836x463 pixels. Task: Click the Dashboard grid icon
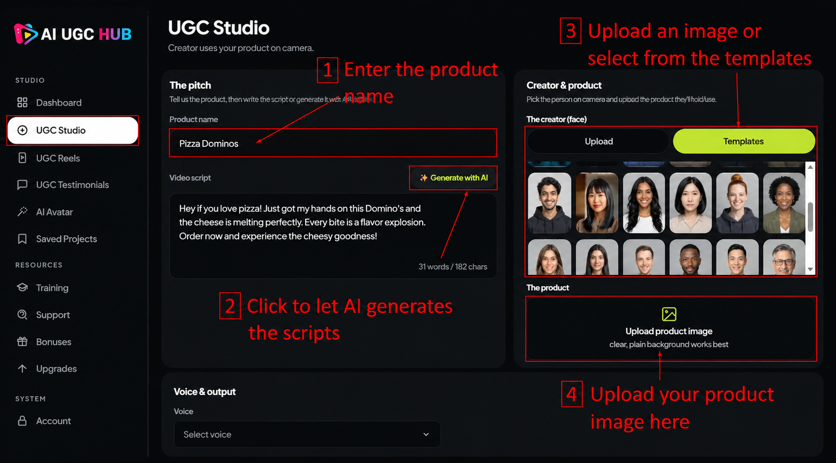point(22,102)
